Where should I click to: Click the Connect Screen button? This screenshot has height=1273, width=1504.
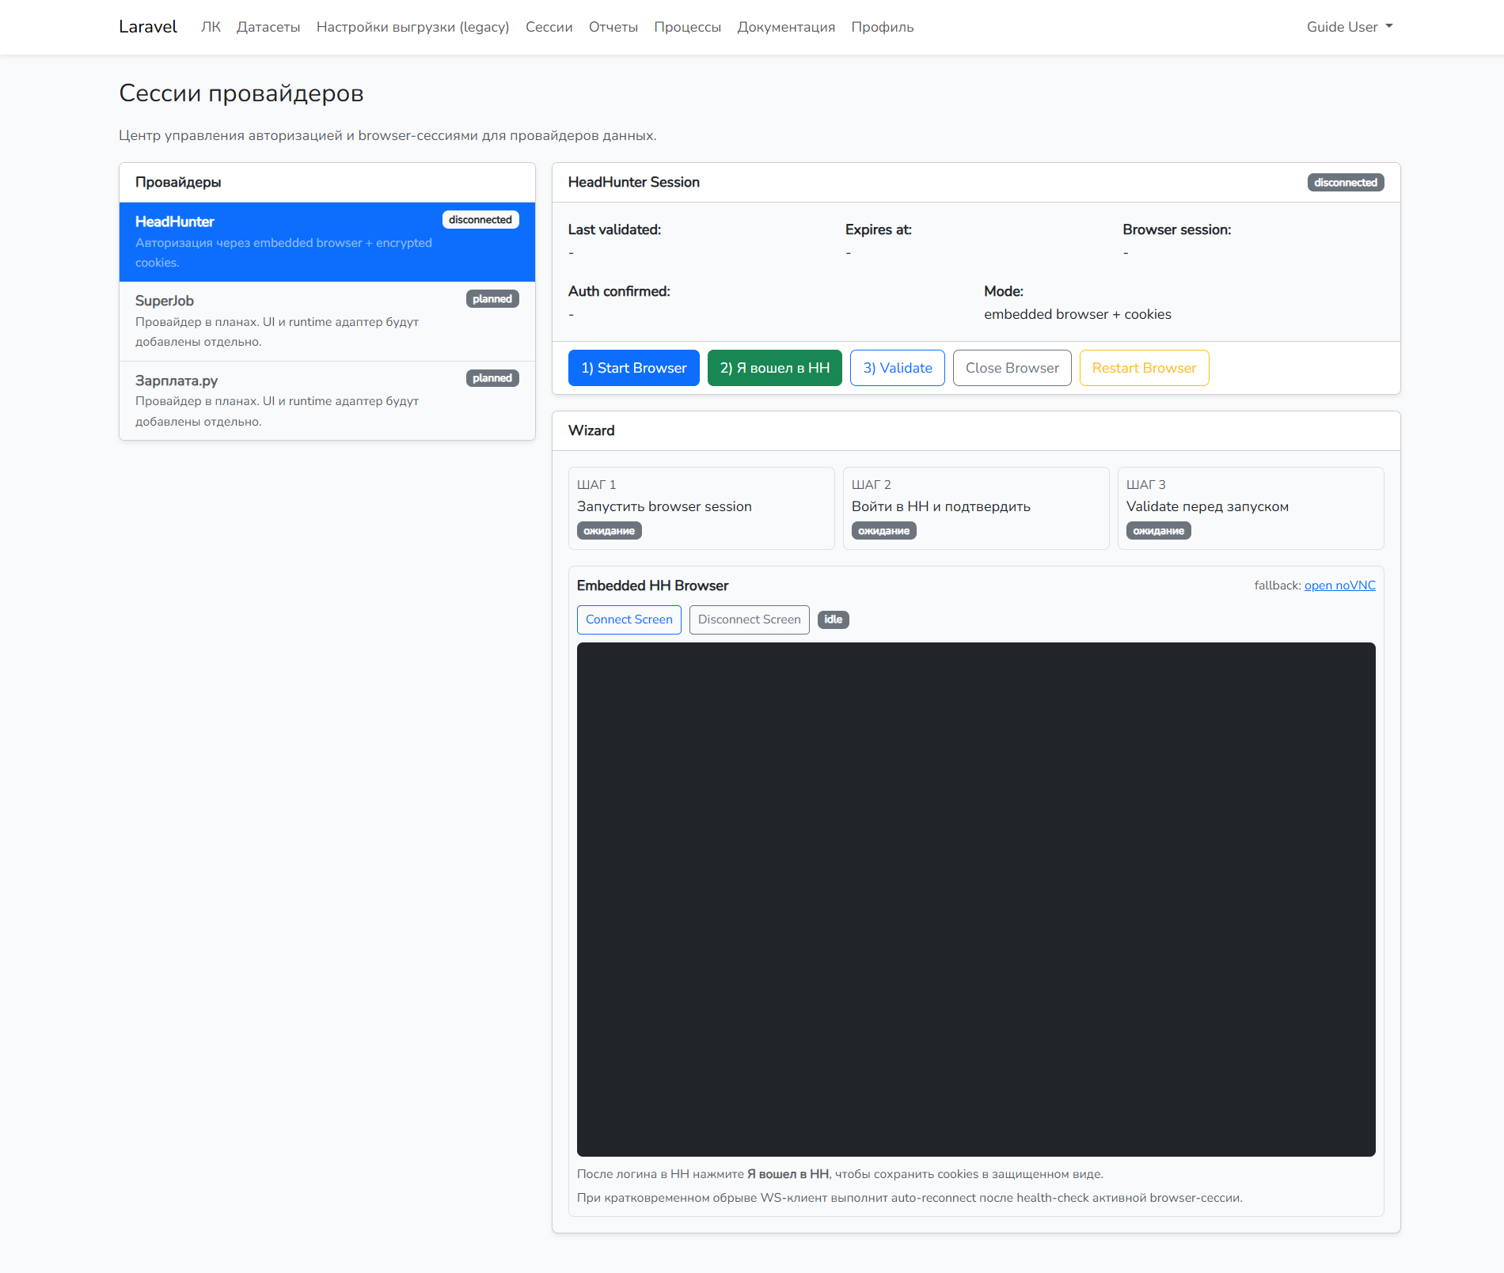[x=629, y=619]
